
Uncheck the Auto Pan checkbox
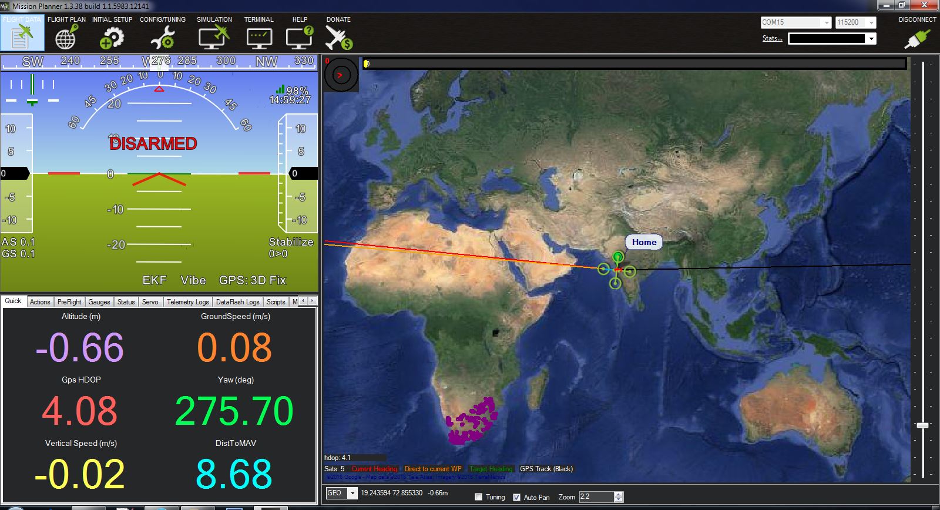516,497
